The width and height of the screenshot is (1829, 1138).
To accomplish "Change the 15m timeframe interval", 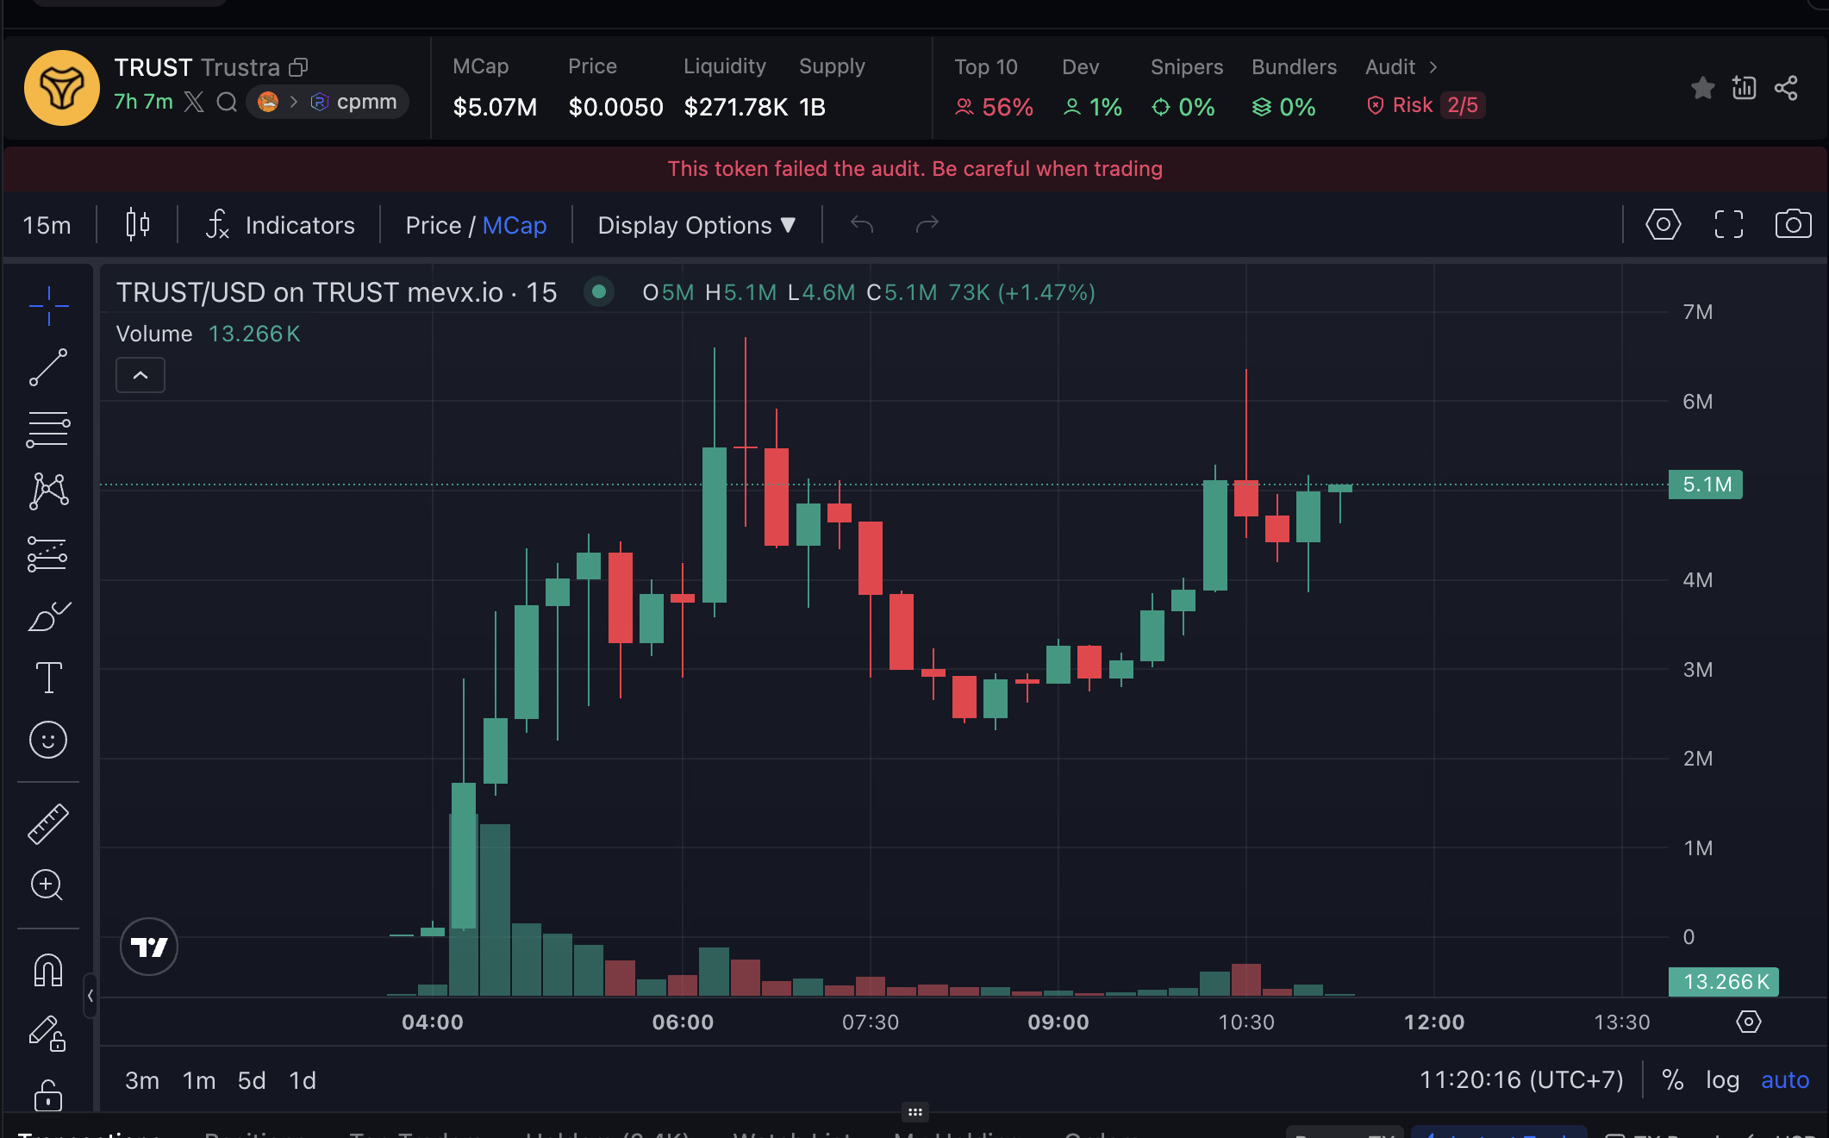I will [47, 225].
